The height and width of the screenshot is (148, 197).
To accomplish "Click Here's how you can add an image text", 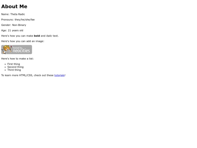I will (23, 41).
